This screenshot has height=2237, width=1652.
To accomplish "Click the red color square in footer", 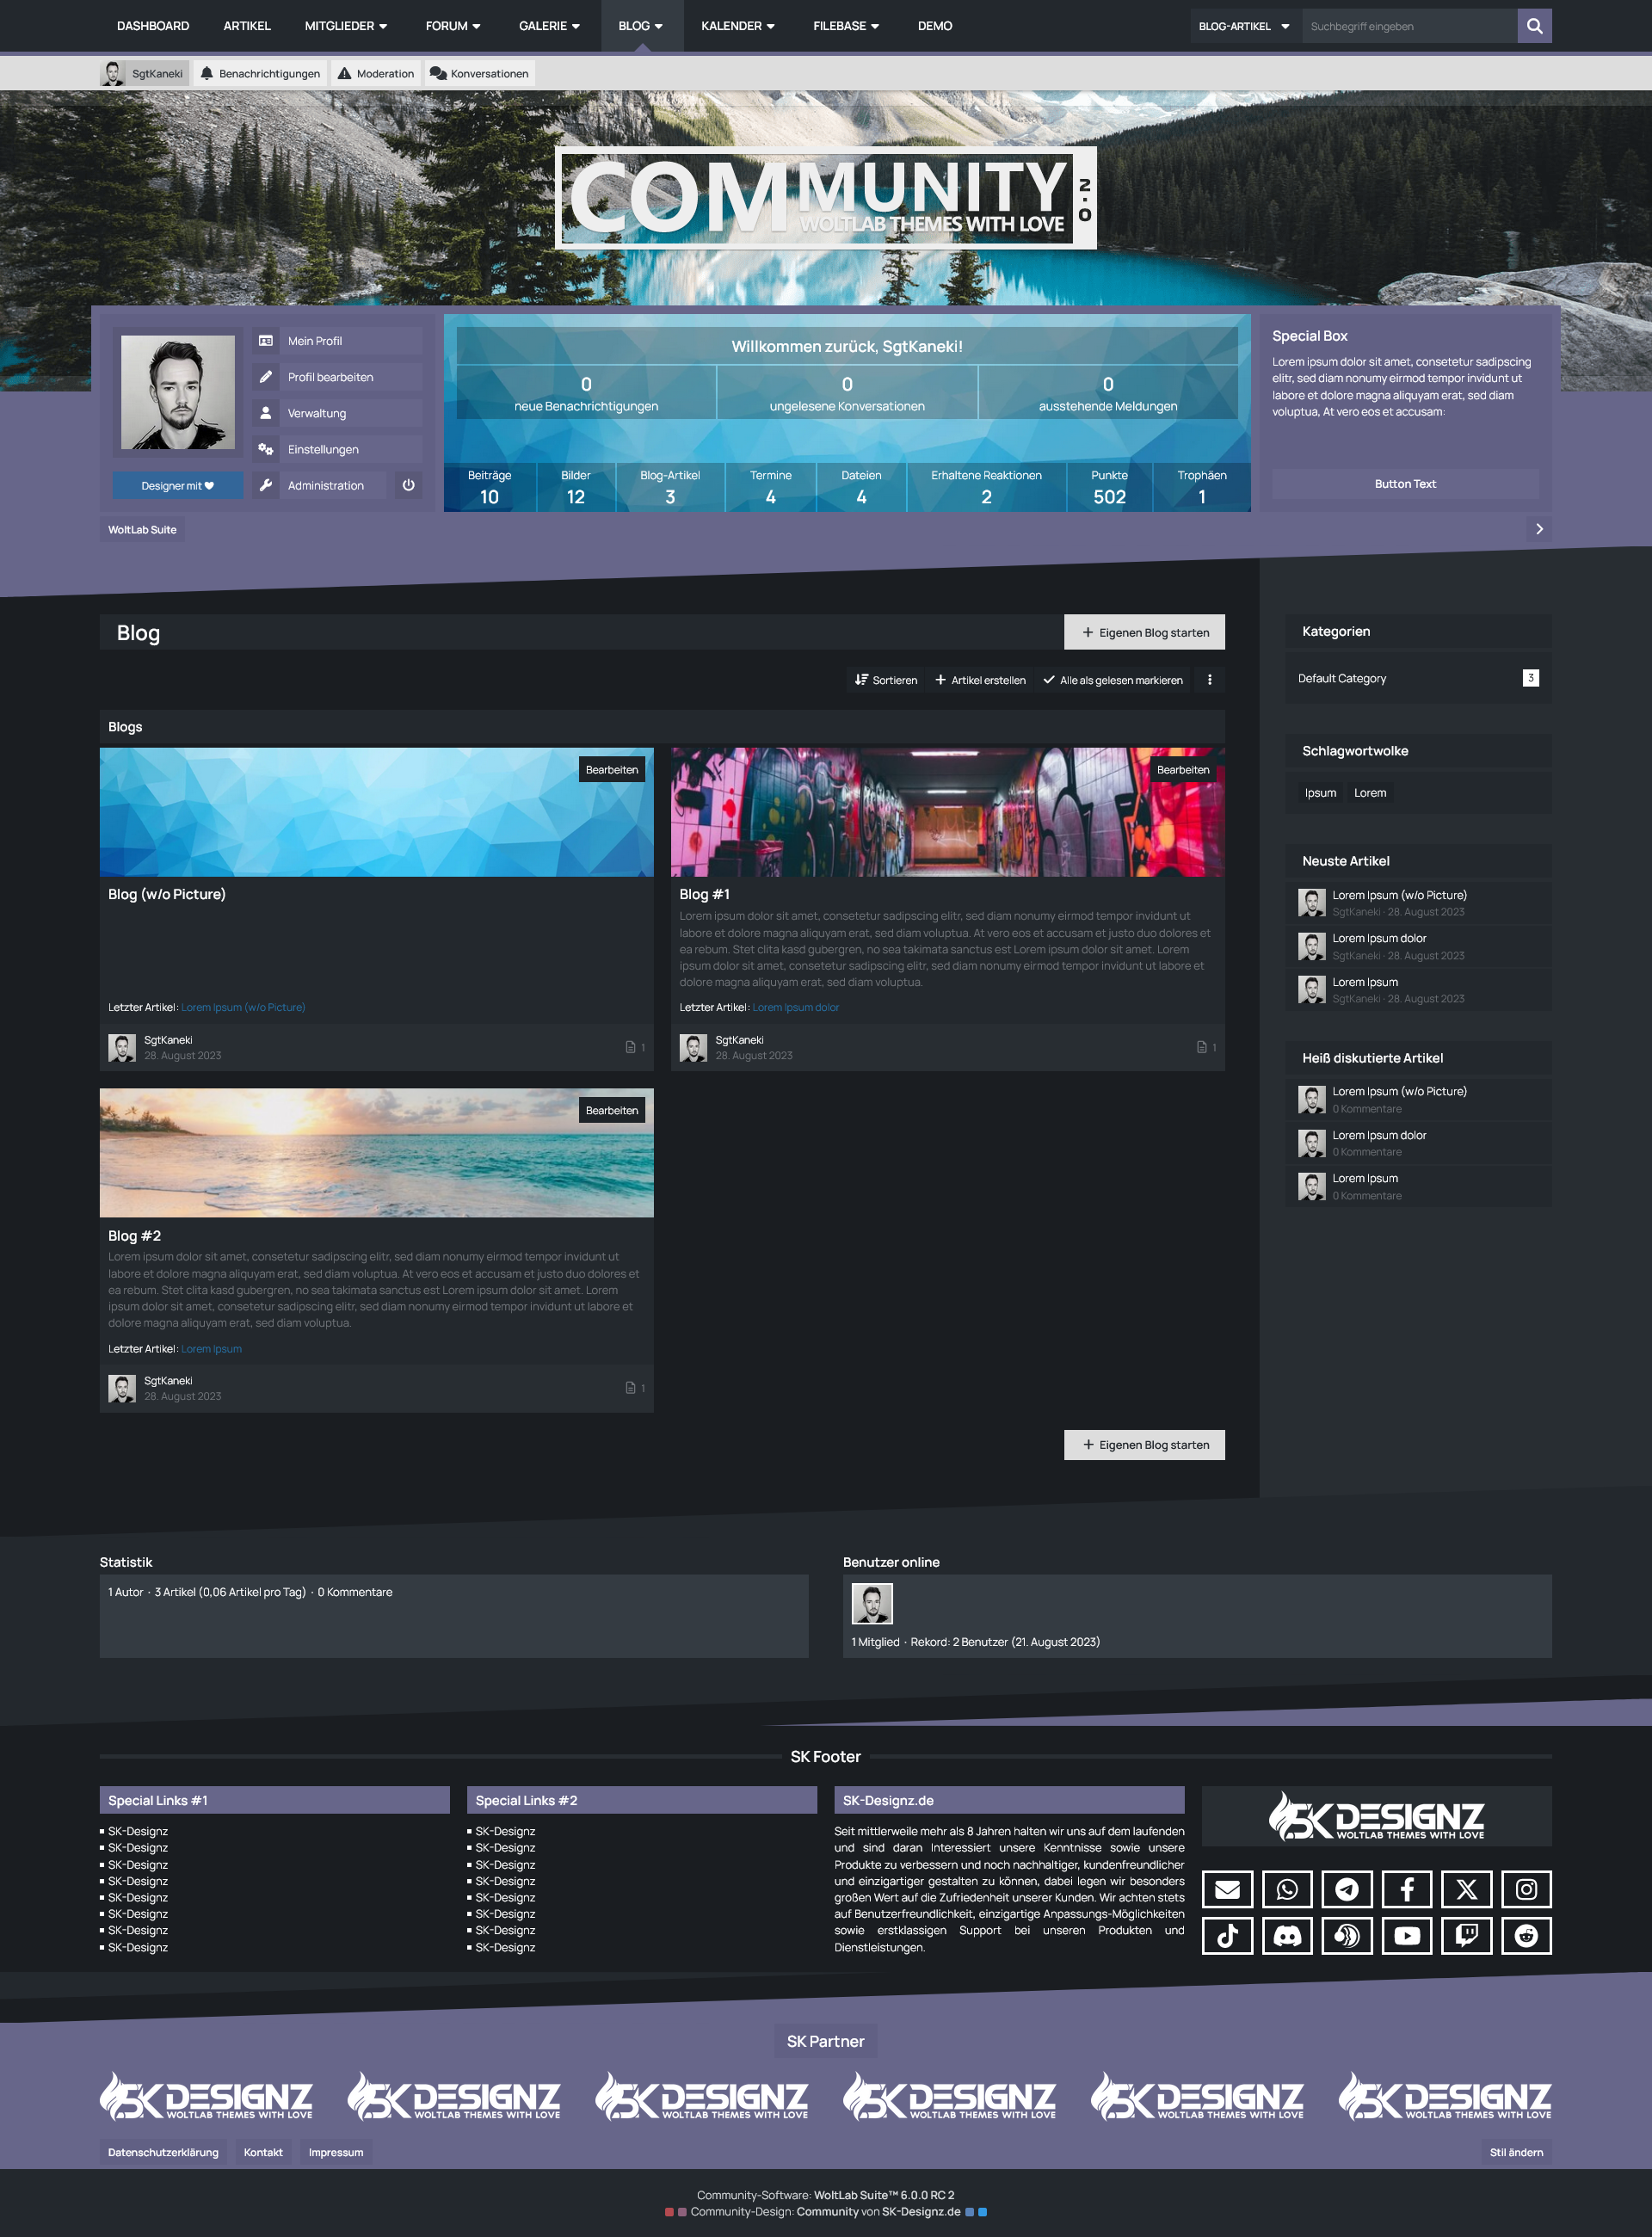I will coord(669,2212).
